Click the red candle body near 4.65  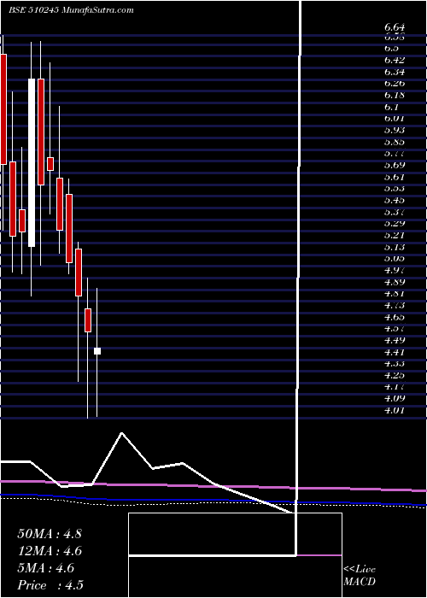[88, 320]
